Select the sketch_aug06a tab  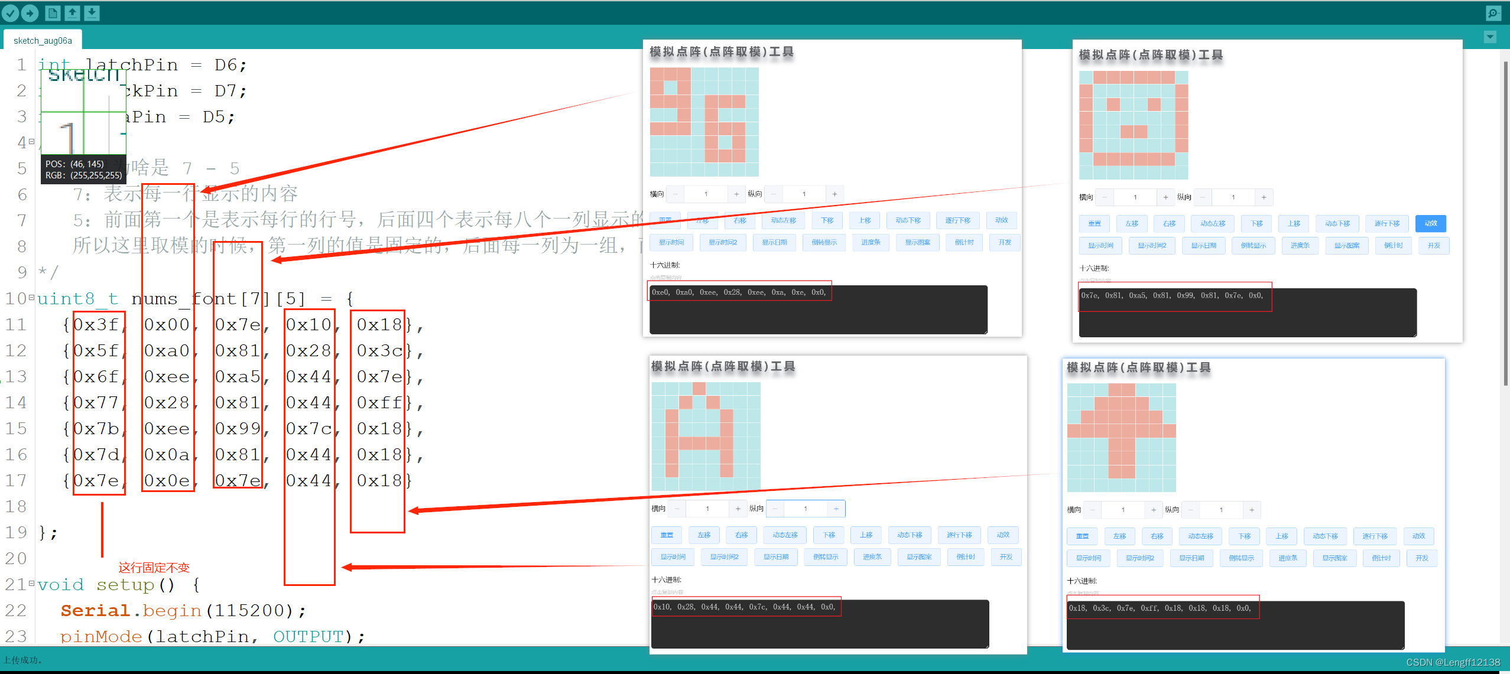43,40
